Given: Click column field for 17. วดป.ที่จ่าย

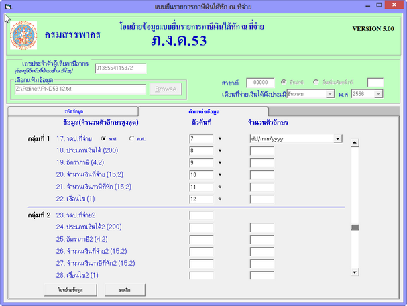Looking at the screenshot, I should click(201, 138).
